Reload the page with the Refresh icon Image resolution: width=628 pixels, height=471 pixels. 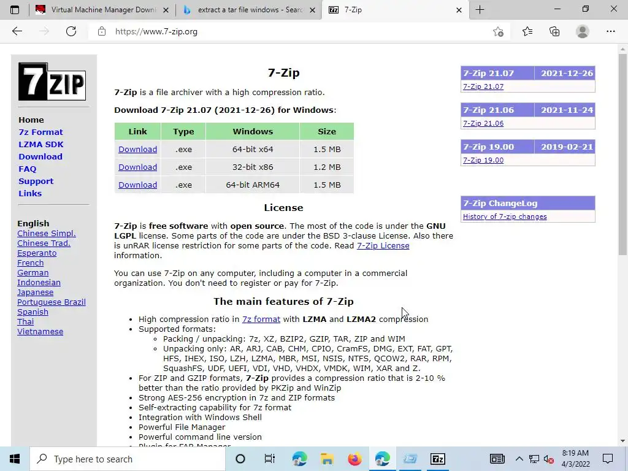coord(71,31)
